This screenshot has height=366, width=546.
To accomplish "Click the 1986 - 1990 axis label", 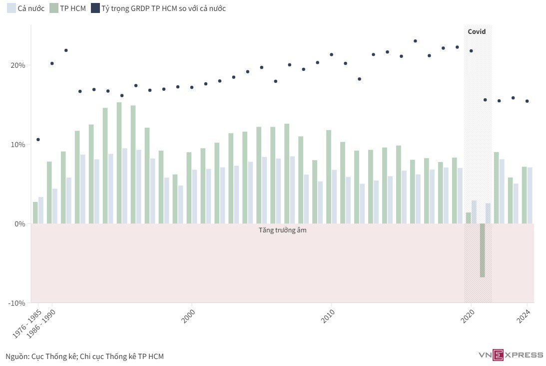I will tap(40, 324).
